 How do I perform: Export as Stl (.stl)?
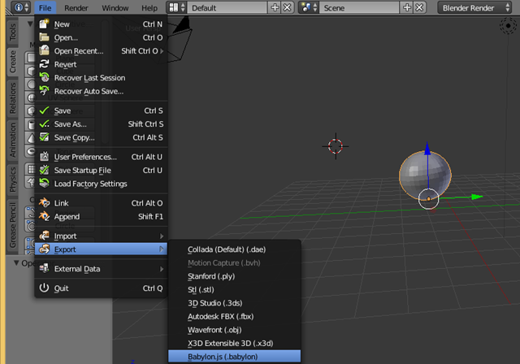pyautogui.click(x=235, y=290)
